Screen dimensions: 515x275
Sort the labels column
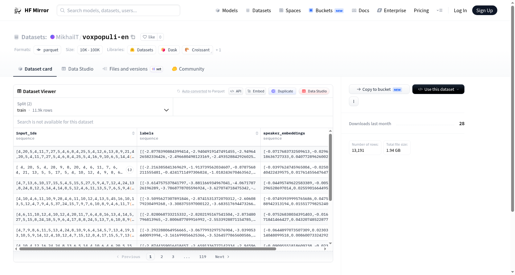(257, 133)
